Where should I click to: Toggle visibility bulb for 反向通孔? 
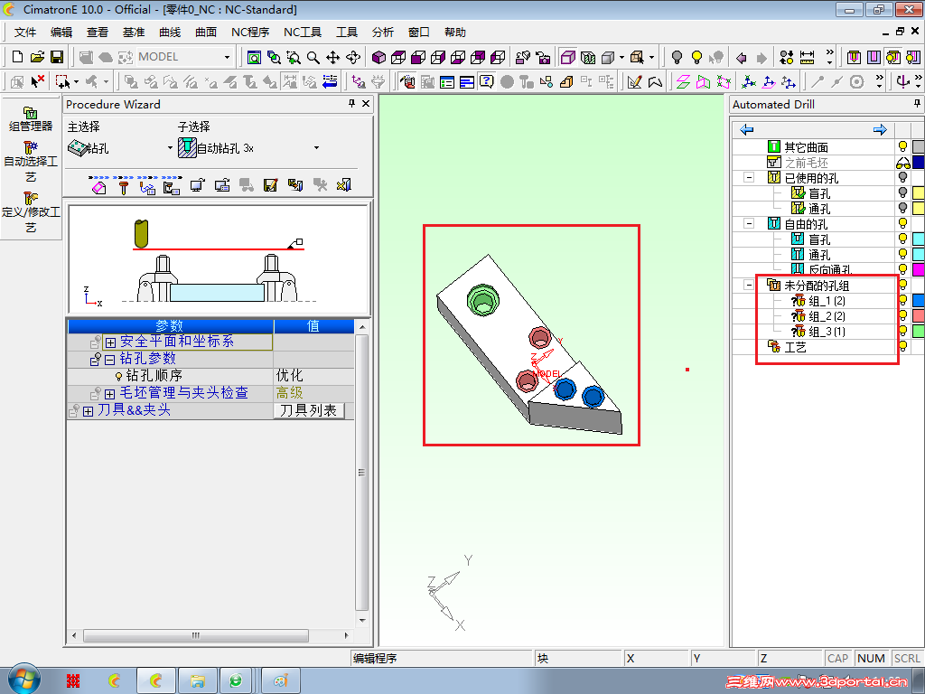pyautogui.click(x=902, y=269)
